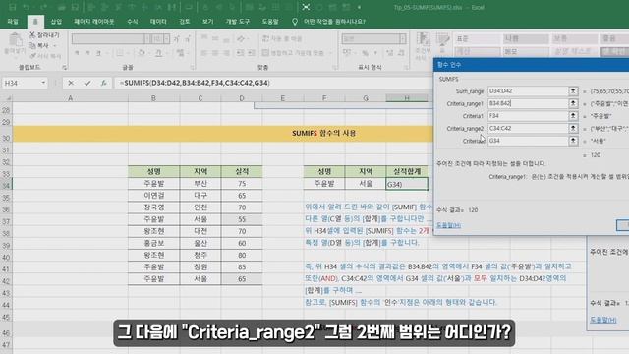Open the number format dropdown in ribbon
The height and width of the screenshot is (354, 629).
point(402,39)
